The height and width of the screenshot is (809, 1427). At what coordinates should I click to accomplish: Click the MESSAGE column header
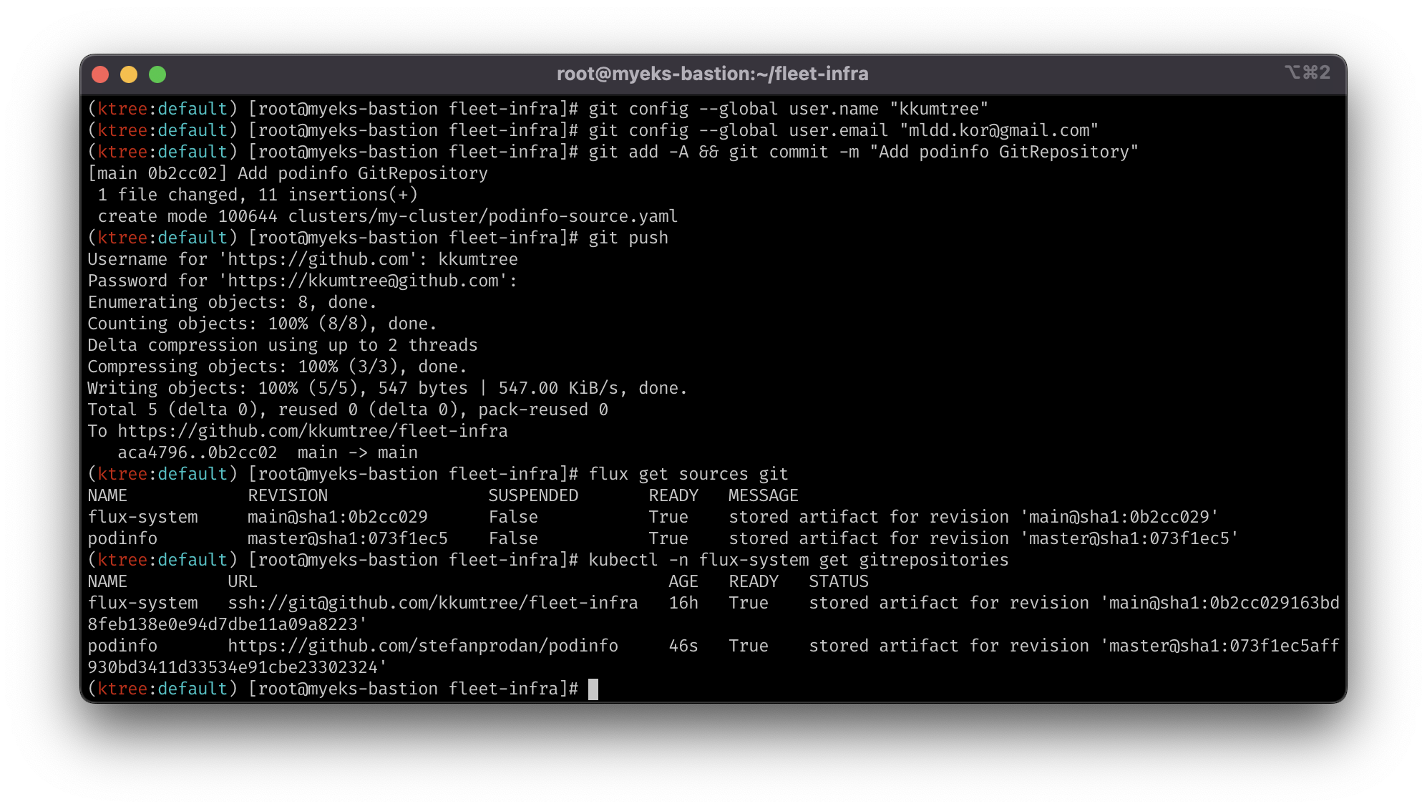click(x=764, y=495)
